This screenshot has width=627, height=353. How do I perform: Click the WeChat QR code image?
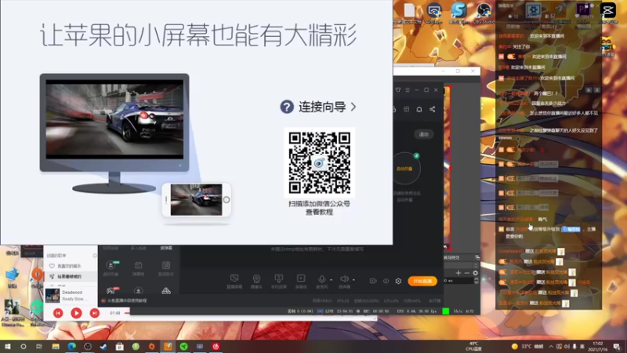tap(320, 162)
